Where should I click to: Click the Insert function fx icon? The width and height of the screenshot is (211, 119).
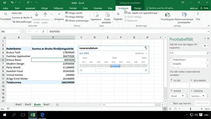43,31
